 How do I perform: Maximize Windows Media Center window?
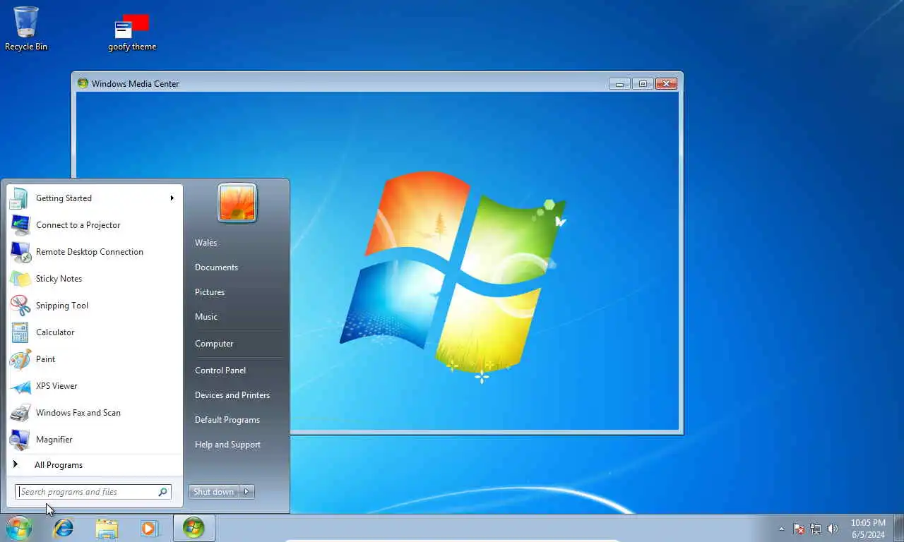click(643, 84)
